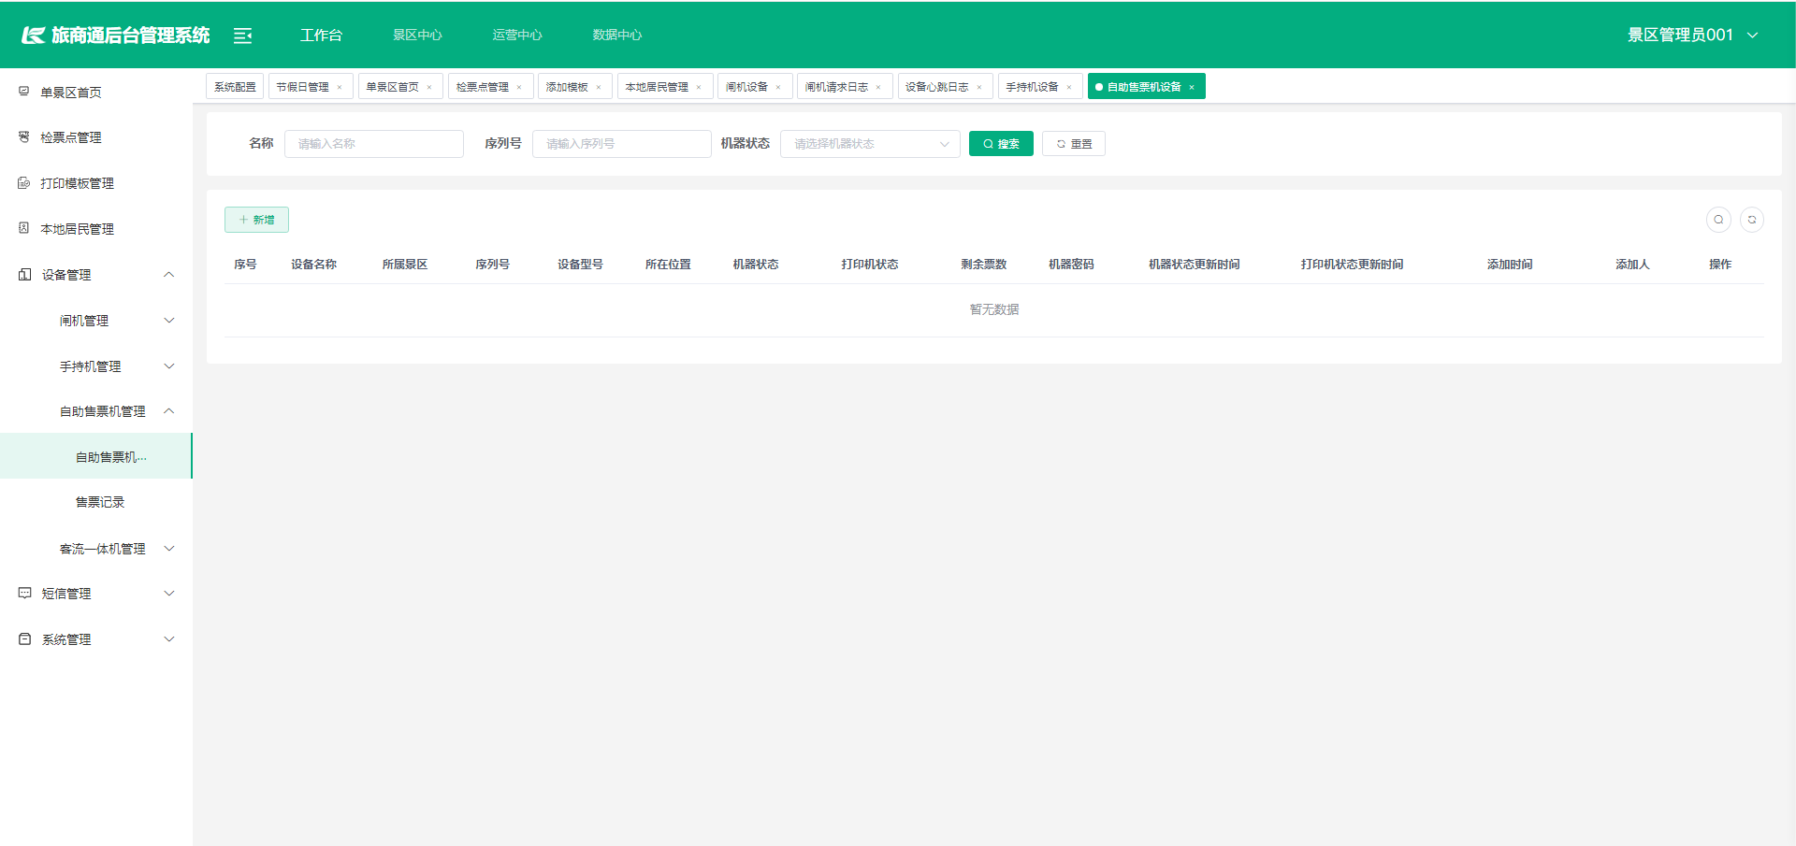The height and width of the screenshot is (846, 1796).
Task: Expand the 客流一体机管理 submenu
Action: [169, 549]
